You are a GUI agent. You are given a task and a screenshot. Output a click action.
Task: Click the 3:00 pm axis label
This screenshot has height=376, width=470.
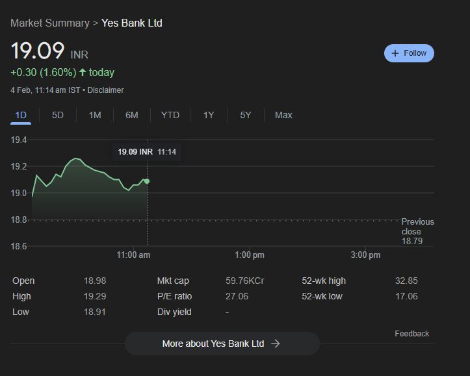coord(365,255)
